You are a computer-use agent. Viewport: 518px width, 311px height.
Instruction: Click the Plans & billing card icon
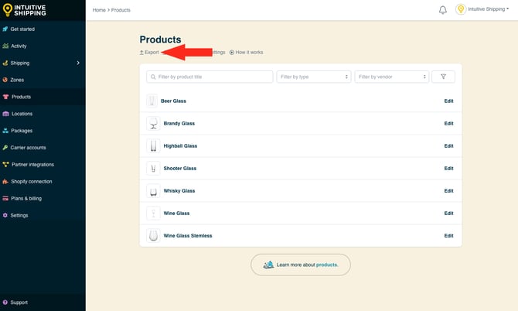(5, 198)
